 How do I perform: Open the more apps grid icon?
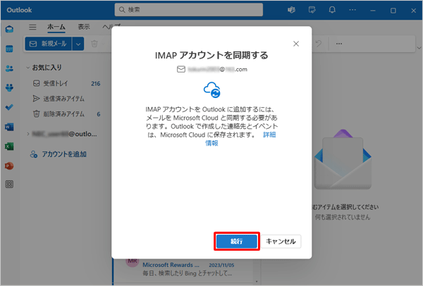pyautogui.click(x=9, y=185)
